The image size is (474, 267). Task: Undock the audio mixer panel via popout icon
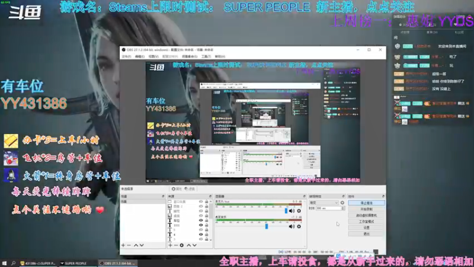[305, 196]
